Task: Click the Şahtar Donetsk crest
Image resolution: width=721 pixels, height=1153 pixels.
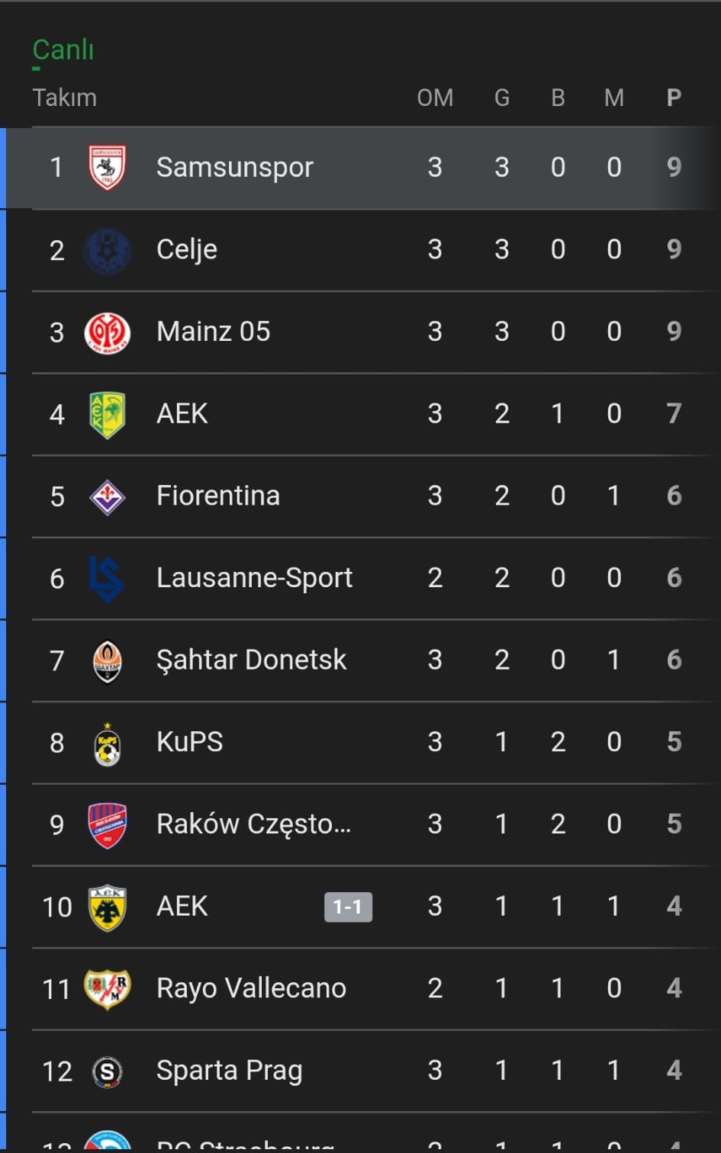Action: 107,660
